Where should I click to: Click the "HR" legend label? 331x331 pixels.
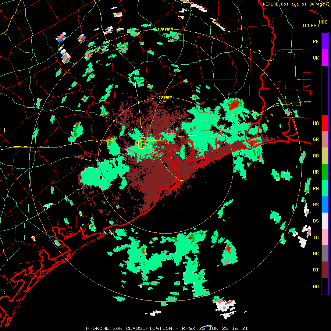click(316, 172)
